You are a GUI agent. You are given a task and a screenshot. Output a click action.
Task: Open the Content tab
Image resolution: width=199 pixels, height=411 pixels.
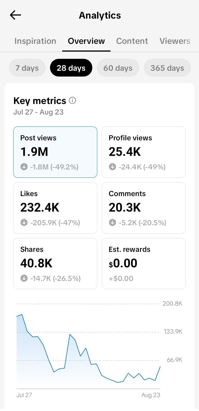tap(132, 41)
